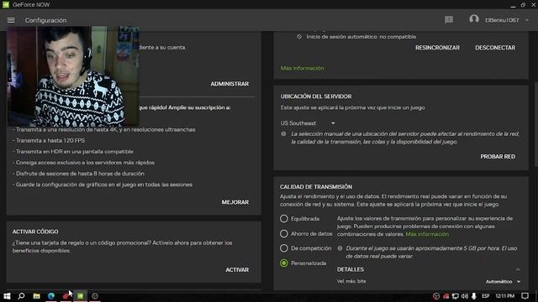Click the round tray icon left of the red tray icon
The height and width of the screenshot is (302, 538).
pyautogui.click(x=436, y=296)
